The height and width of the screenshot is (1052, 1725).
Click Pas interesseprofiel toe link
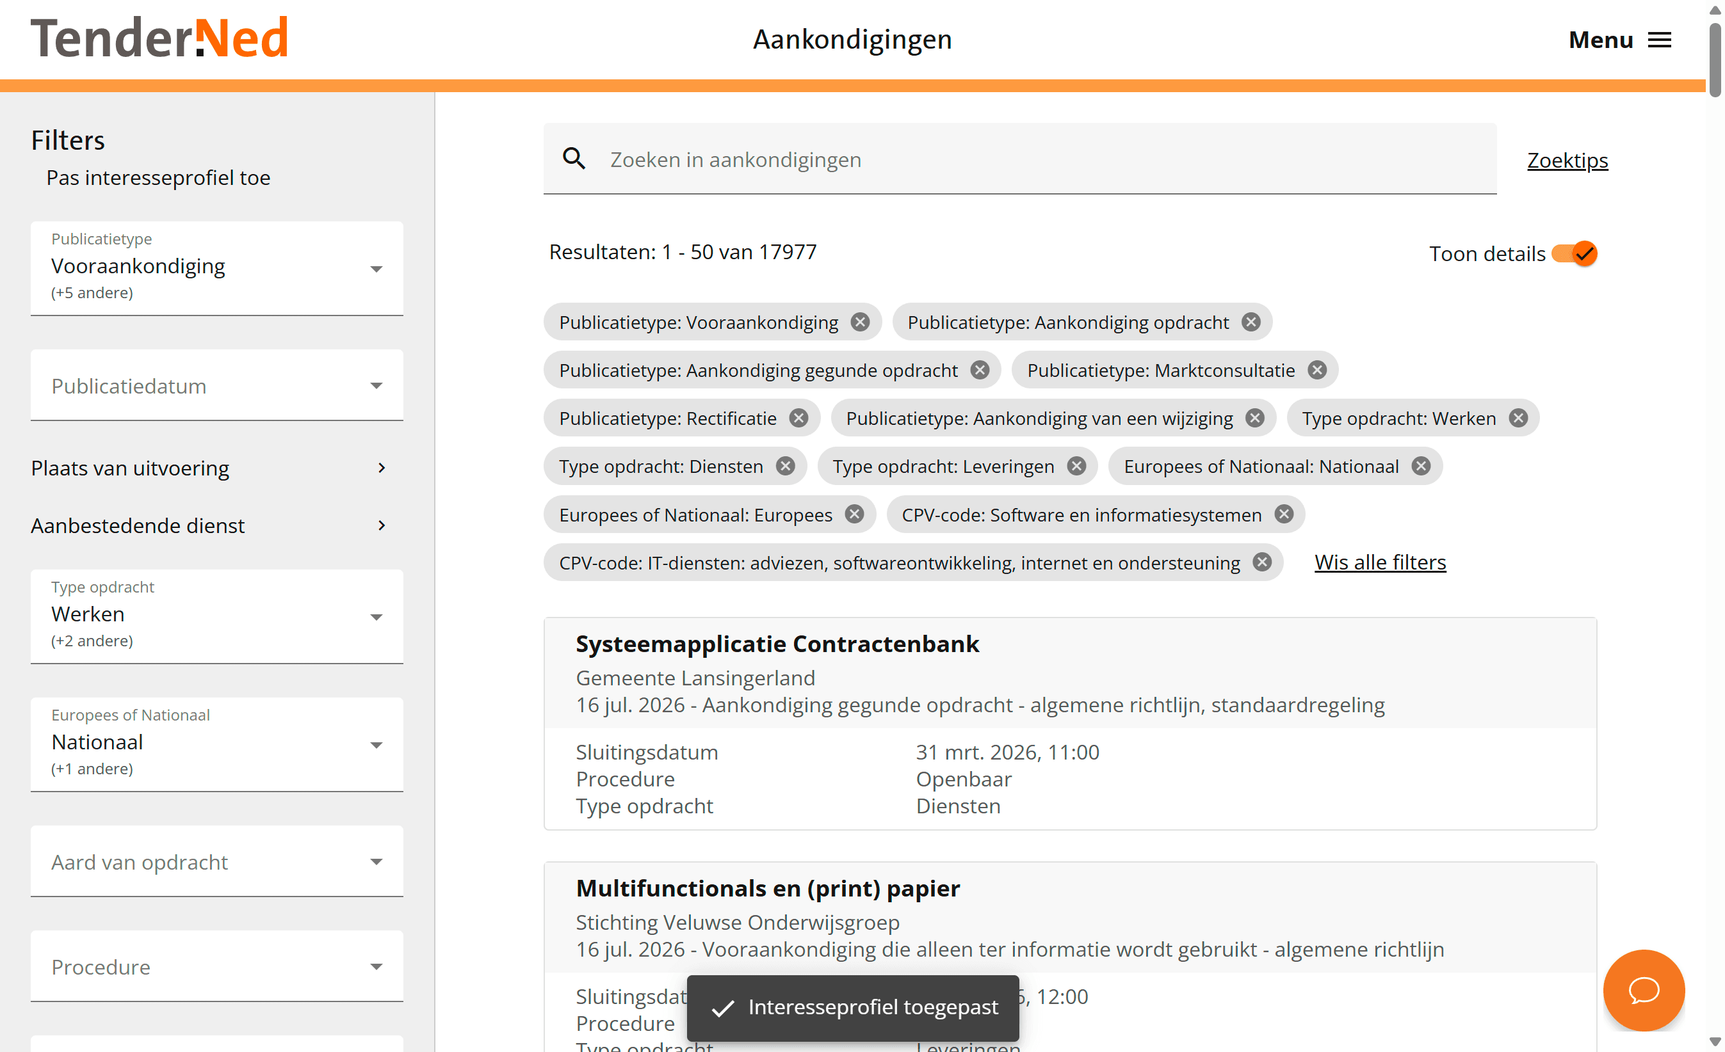pyautogui.click(x=158, y=178)
